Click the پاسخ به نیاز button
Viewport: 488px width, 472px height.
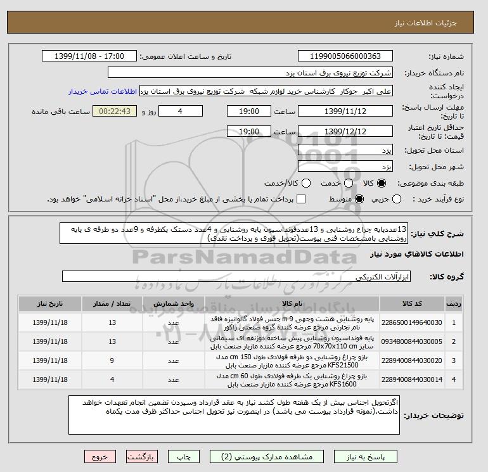click(x=366, y=457)
